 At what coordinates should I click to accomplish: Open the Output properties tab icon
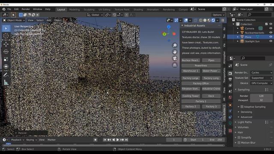point(230,80)
